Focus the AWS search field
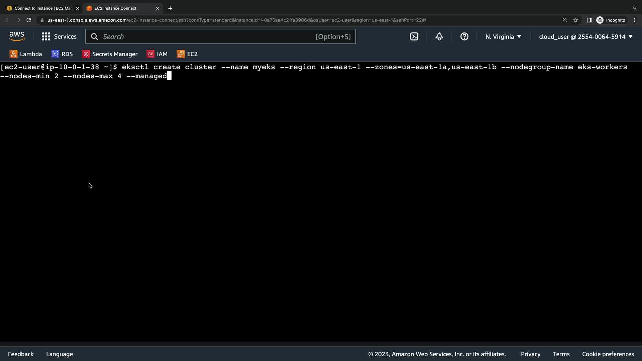This screenshot has width=642, height=361. point(207,37)
